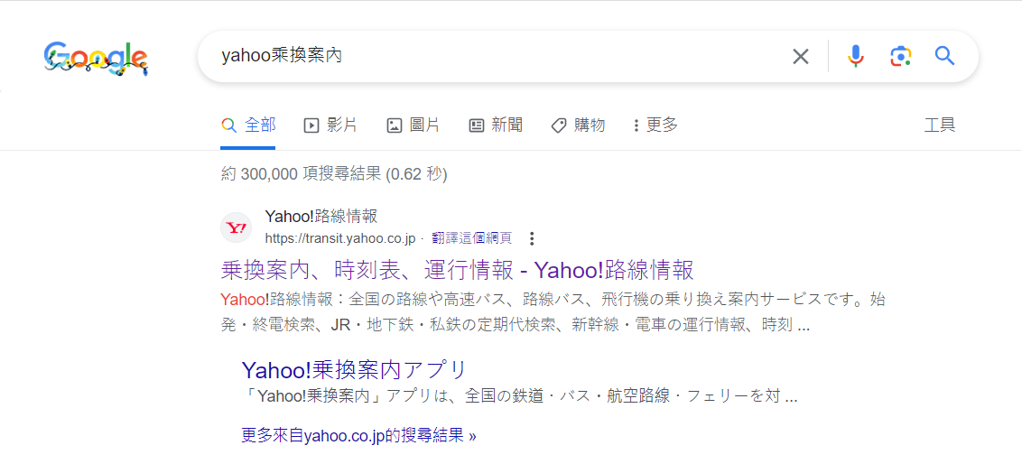Viewport: 1022px width, 464px height.
Task: Clear the search box with X icon
Action: coord(801,57)
